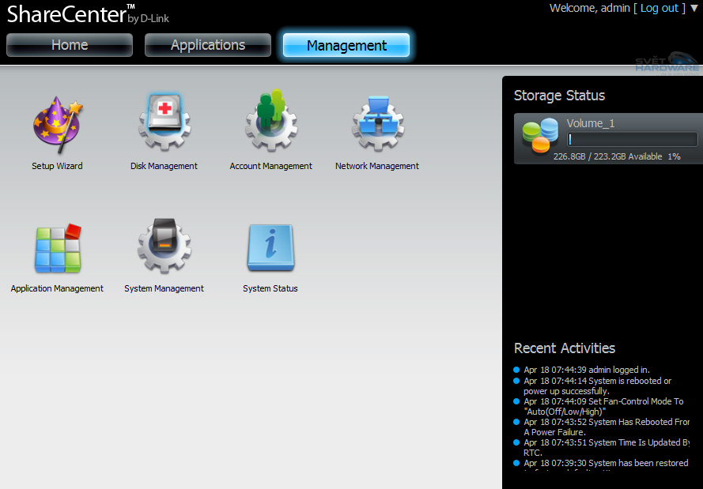Click the Storage Status heading
Screen dimensions: 703x489
pos(559,96)
